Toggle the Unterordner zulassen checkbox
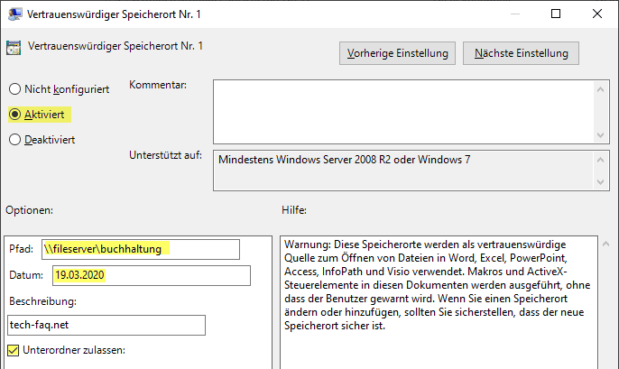Image resolution: width=619 pixels, height=369 pixels. click(13, 350)
